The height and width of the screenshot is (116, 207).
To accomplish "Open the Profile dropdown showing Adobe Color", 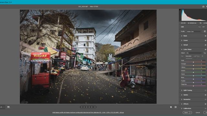I will pyautogui.click(x=194, y=32).
